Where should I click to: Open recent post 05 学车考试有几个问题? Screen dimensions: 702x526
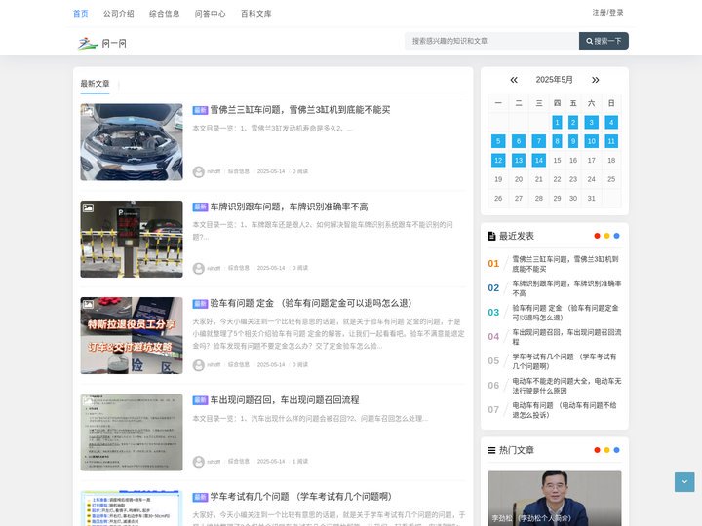565,361
